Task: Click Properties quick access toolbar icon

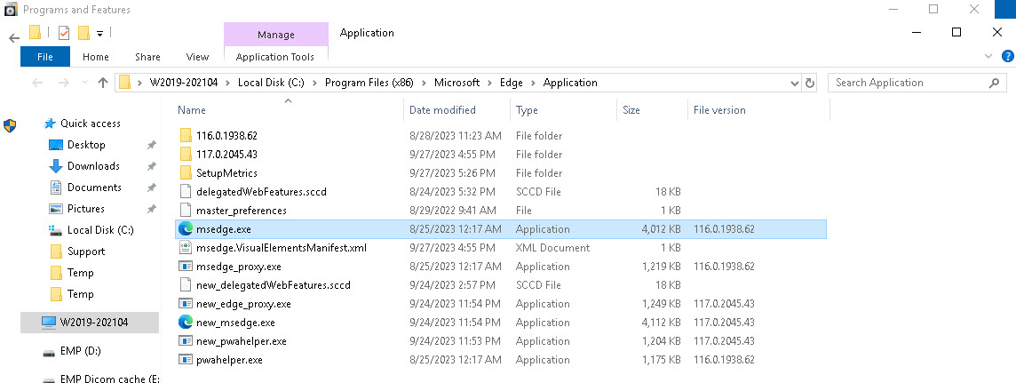Action: pos(64,32)
